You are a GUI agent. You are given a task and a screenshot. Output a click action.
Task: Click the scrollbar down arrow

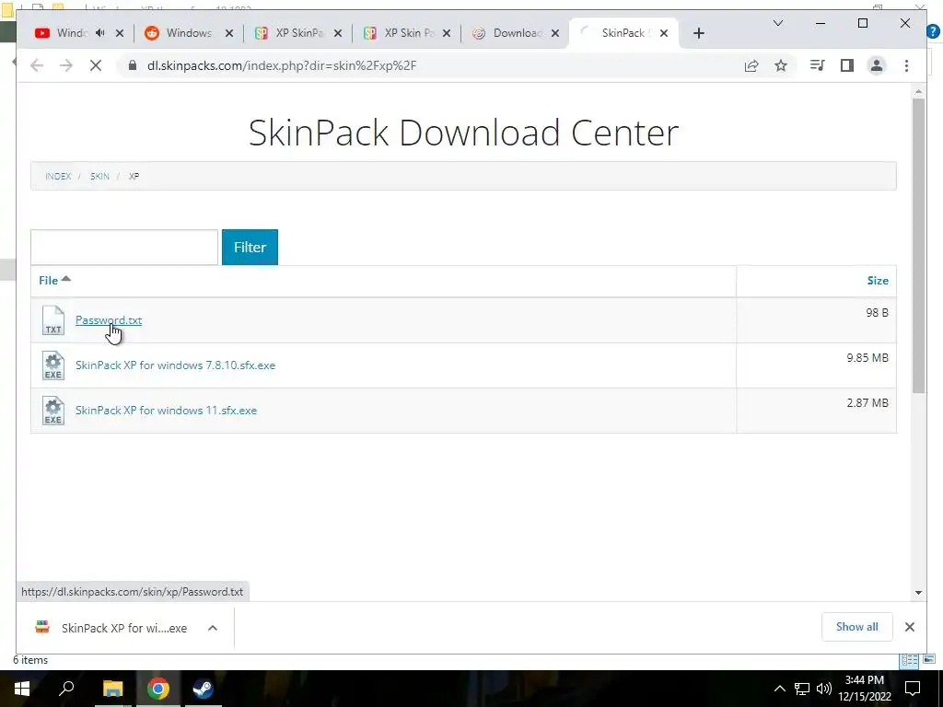918,593
